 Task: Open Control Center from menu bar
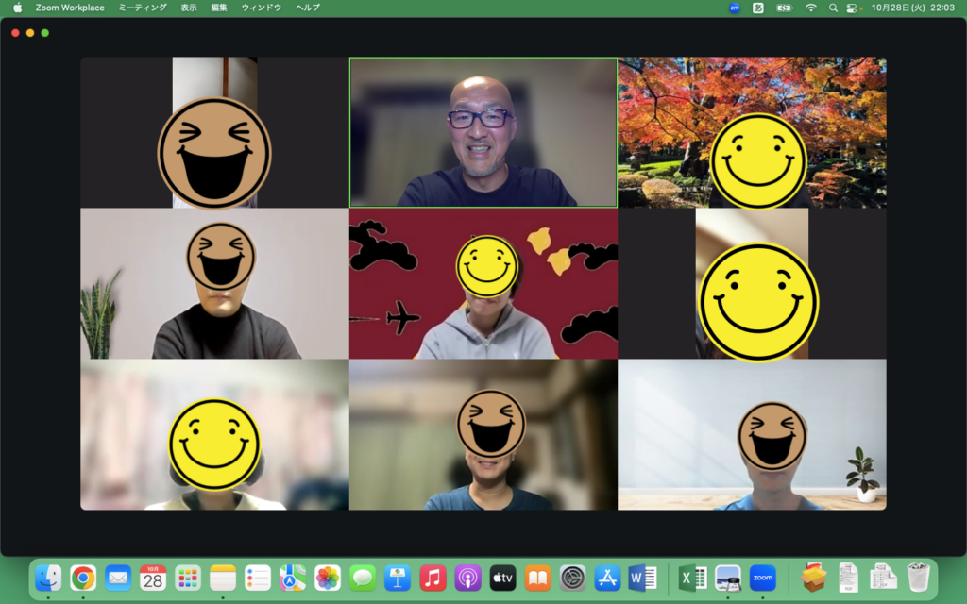click(853, 8)
